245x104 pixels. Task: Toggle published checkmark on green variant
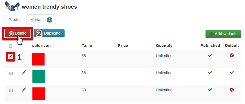[210, 73]
